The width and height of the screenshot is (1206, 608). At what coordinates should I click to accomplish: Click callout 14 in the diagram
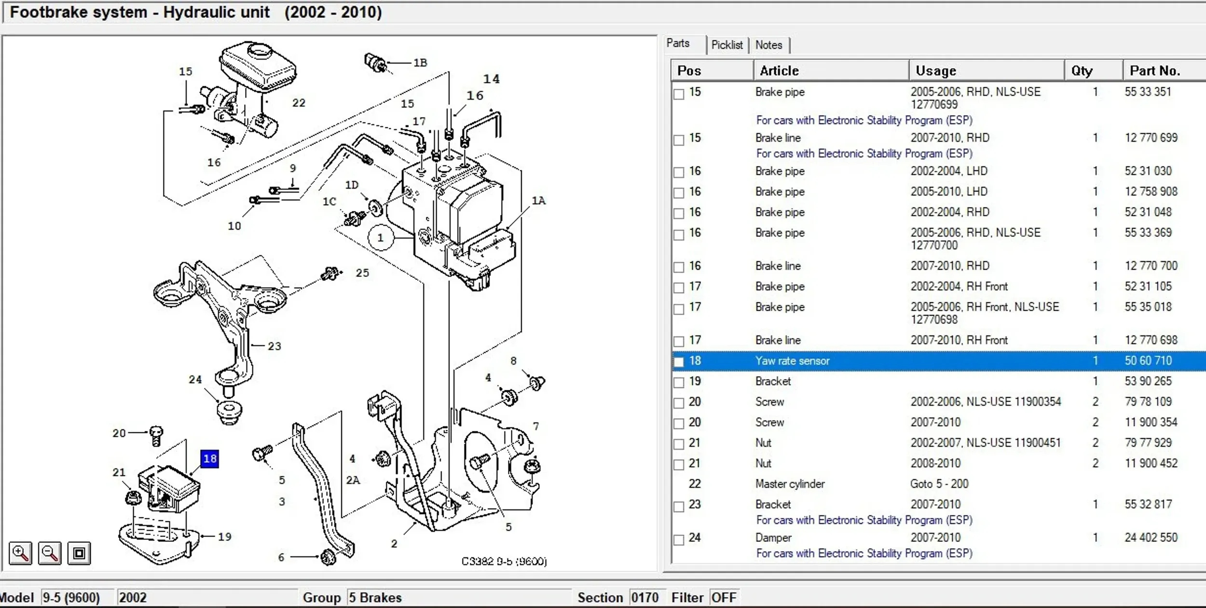tap(492, 79)
